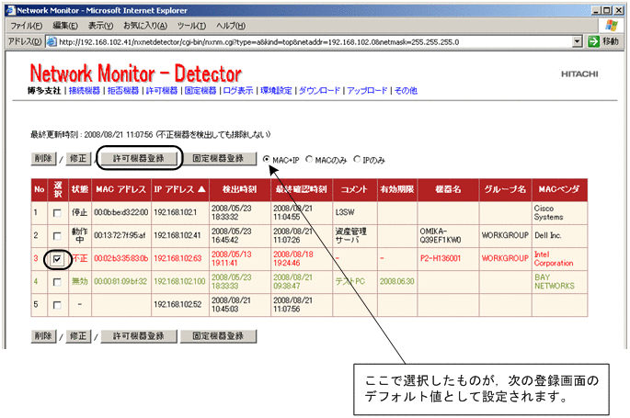Open the 接続機器 link
Viewport: 630px width, 418px height.
85,91
